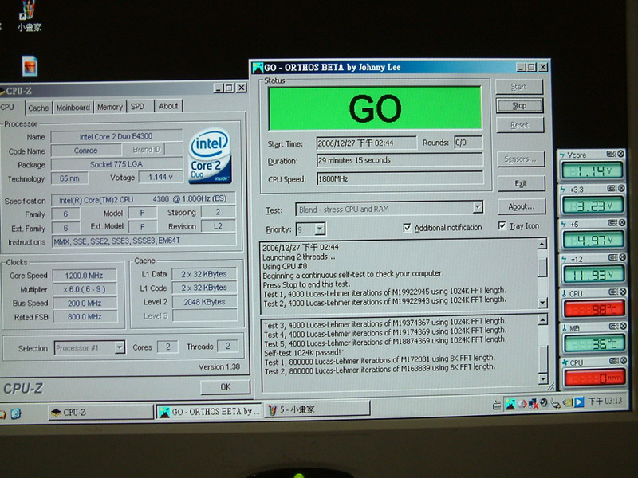The image size is (638, 478).
Task: Toggle the Tray Icon checkbox
Action: click(502, 225)
